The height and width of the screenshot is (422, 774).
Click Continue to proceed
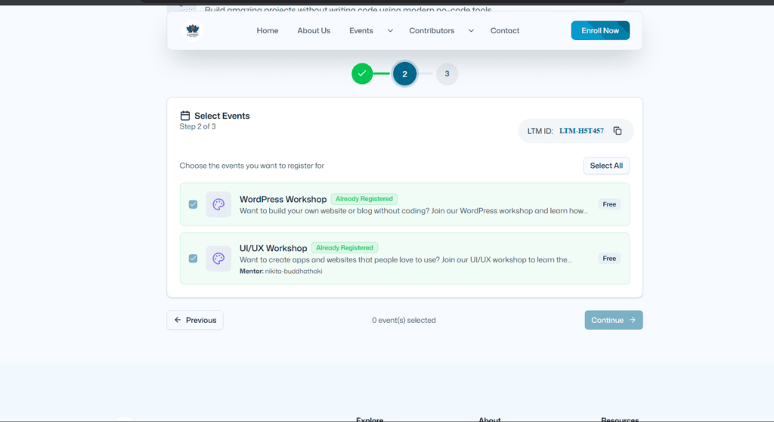pyautogui.click(x=613, y=320)
